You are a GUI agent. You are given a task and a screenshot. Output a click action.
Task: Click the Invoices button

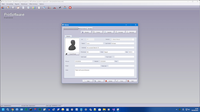pos(120,32)
